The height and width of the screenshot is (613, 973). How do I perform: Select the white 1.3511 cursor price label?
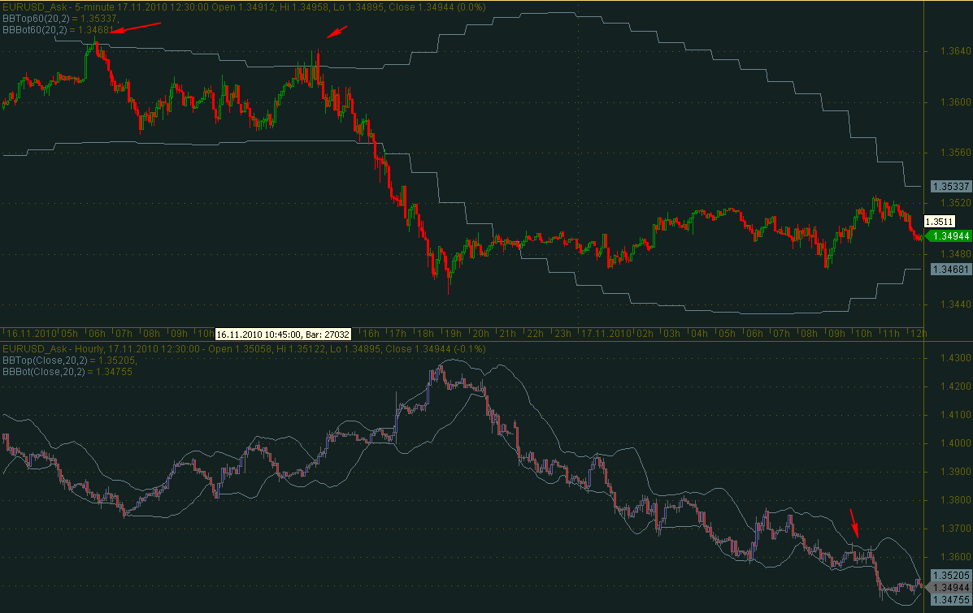(939, 221)
